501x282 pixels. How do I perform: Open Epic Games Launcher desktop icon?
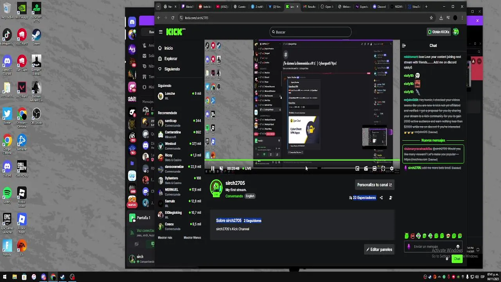tap(7, 224)
